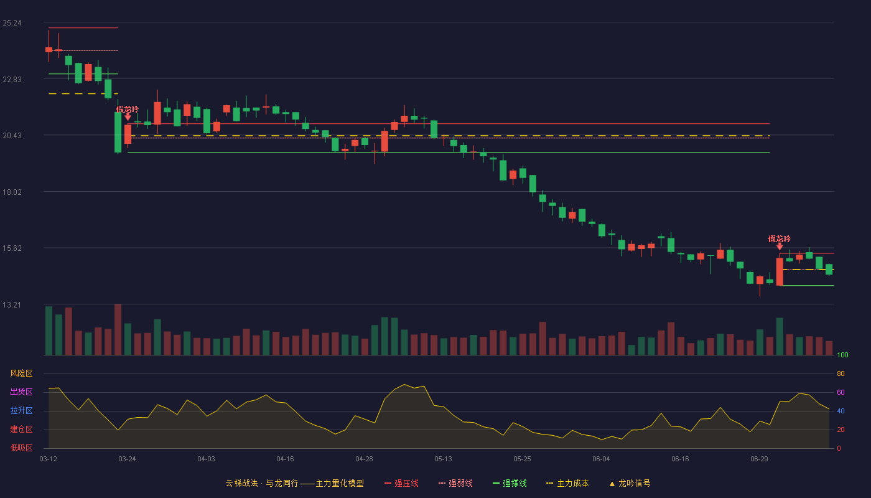Viewport: 871px width, 498px height.
Task: Click the red 0 indicator axis value
Action: 839,448
